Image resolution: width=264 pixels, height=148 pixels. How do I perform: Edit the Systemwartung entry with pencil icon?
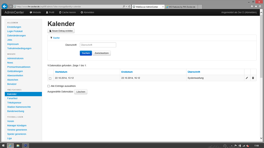(x=247, y=78)
